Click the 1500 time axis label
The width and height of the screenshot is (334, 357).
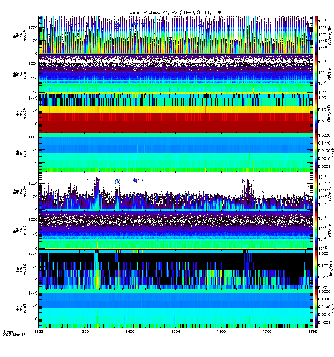[175, 332]
